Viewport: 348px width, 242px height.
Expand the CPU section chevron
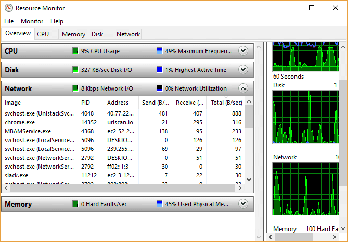click(242, 51)
